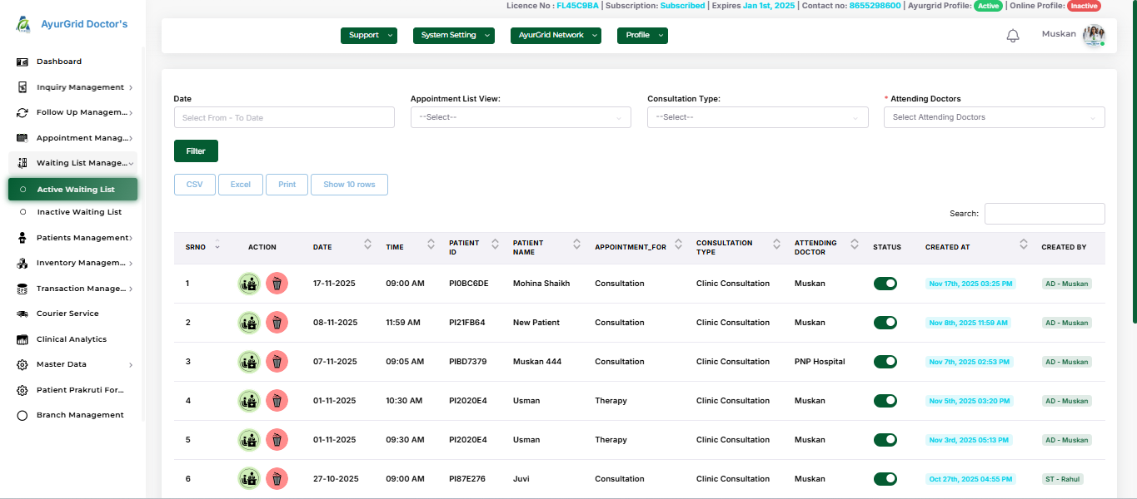Open green action icon for New Patient row

click(x=248, y=323)
